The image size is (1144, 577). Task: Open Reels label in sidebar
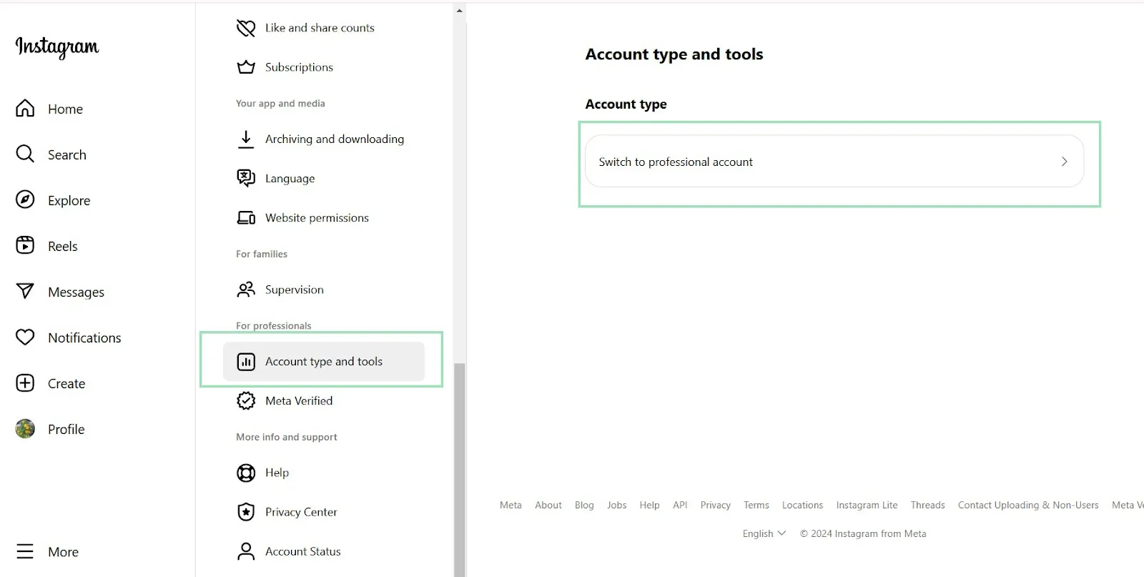pos(63,247)
